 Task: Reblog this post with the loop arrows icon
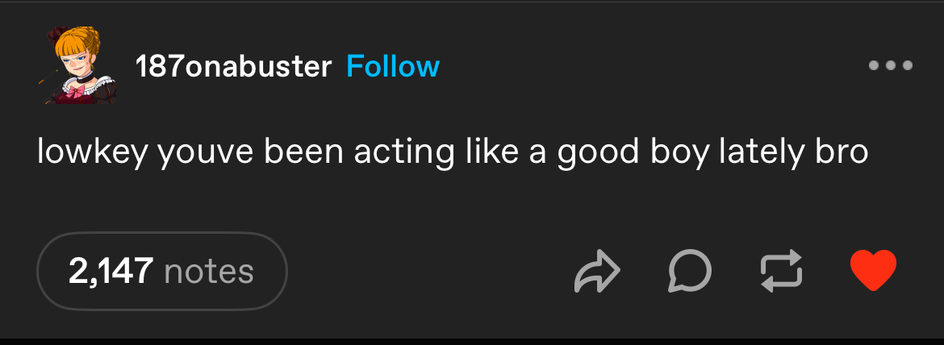[x=782, y=271]
